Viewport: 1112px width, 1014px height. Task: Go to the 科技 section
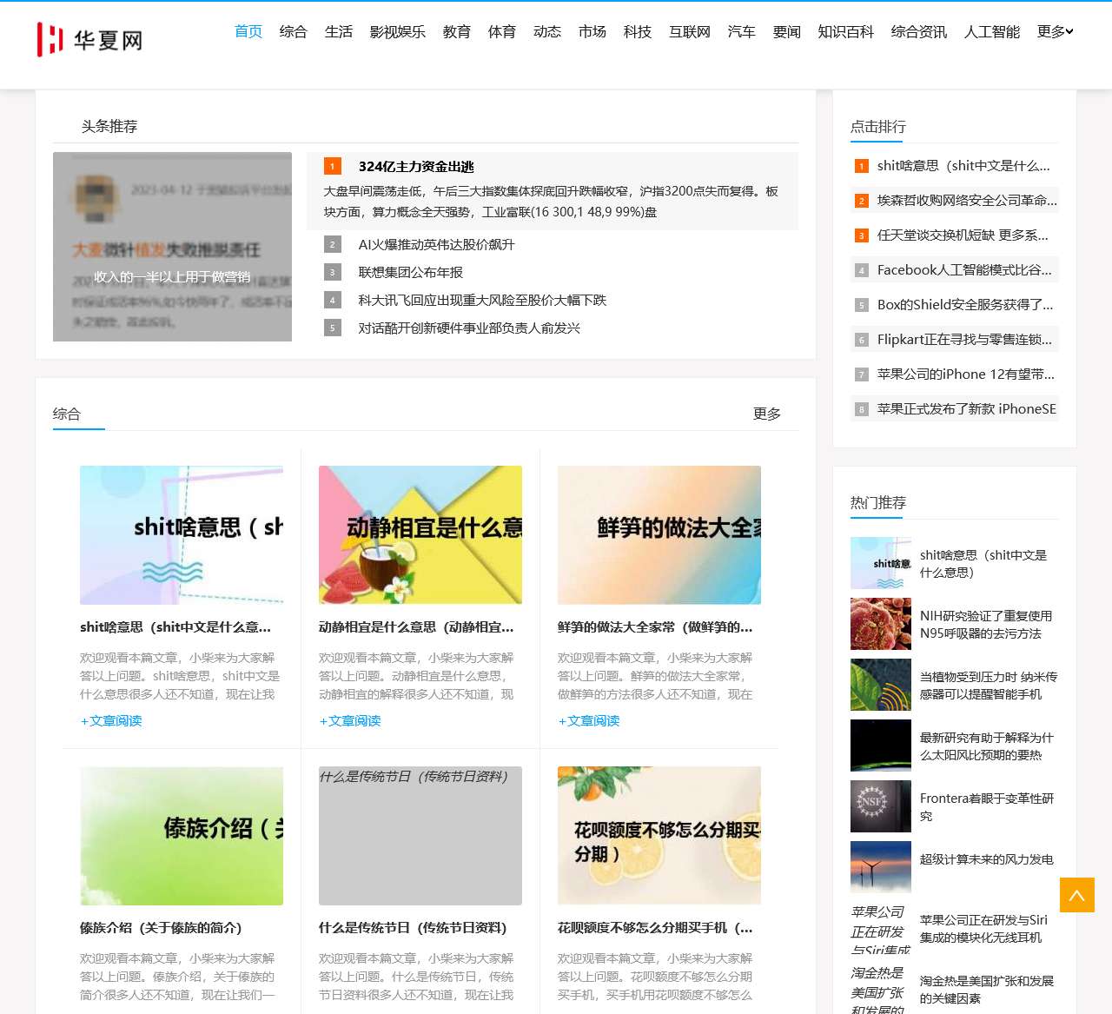coord(638,31)
